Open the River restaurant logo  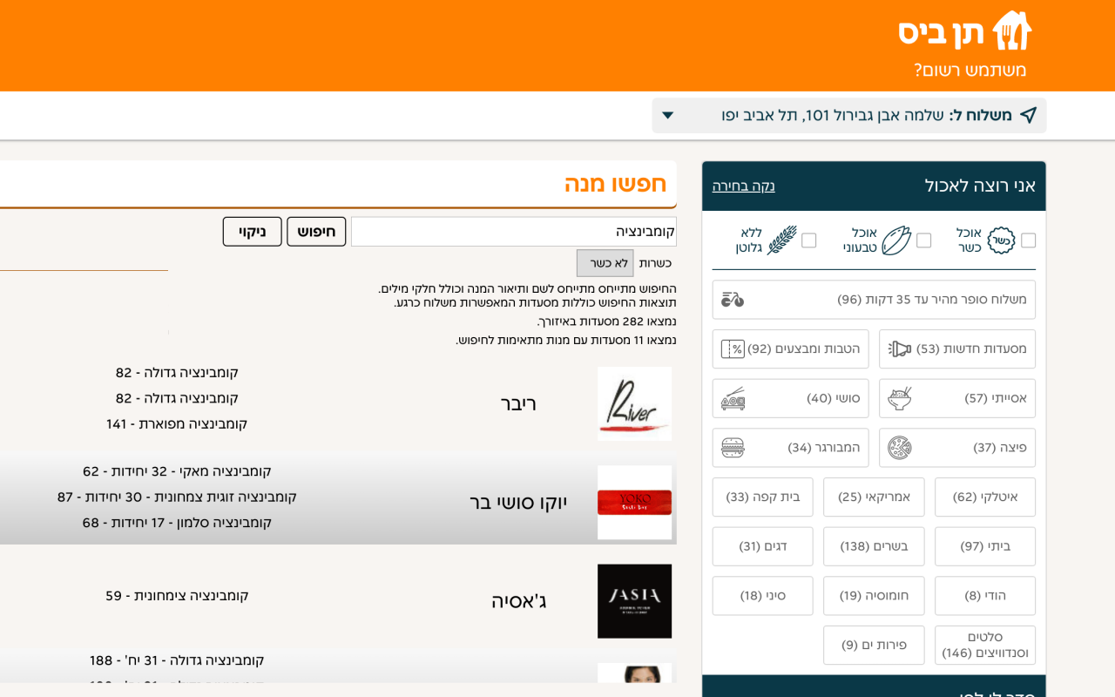coord(634,403)
